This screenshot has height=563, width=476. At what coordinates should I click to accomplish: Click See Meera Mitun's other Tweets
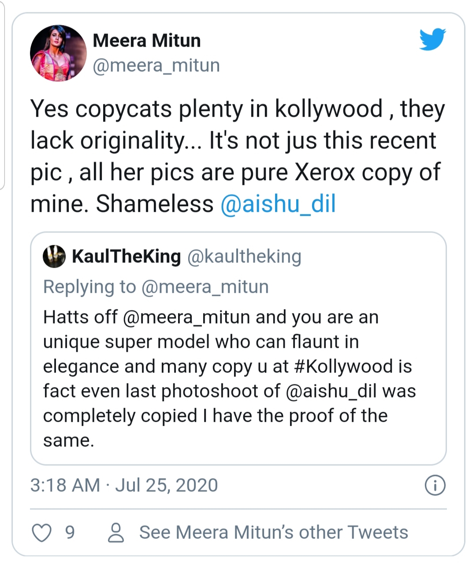coord(274,532)
